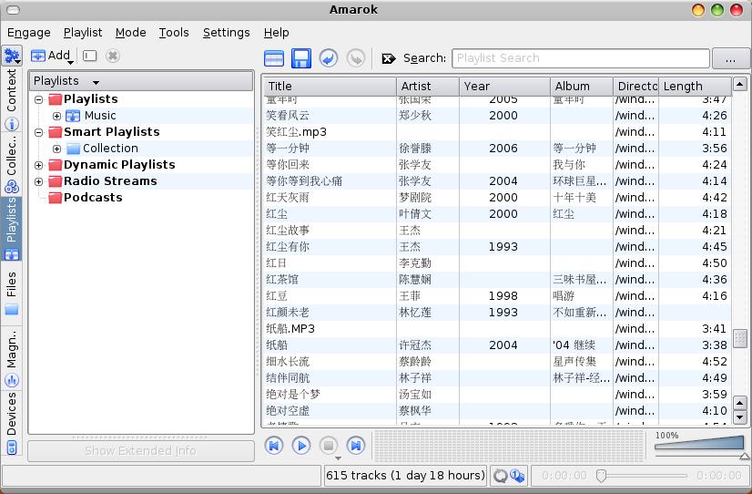
Task: Click the scrollbar up arrow at top
Action: (x=740, y=85)
